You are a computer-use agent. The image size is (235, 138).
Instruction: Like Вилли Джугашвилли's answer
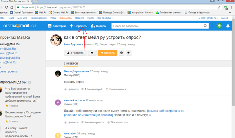[71, 89]
